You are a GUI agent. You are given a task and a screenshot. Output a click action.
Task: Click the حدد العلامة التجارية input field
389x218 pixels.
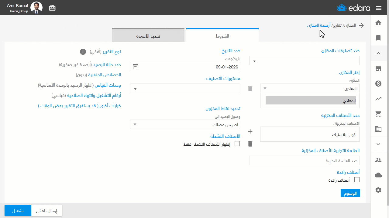tap(304, 160)
